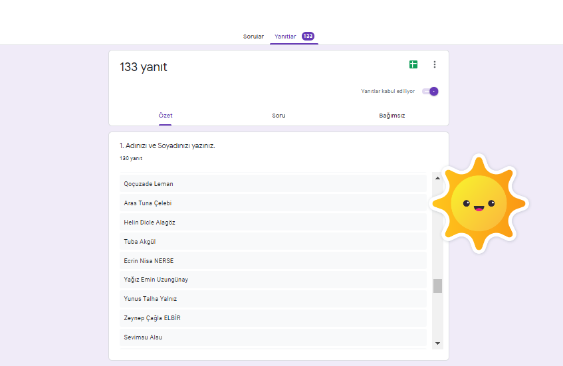Screen dimensions: 563x366
Task: Click question title 'Adınızı ve Soyadınızı yazınız'
Action: point(168,145)
